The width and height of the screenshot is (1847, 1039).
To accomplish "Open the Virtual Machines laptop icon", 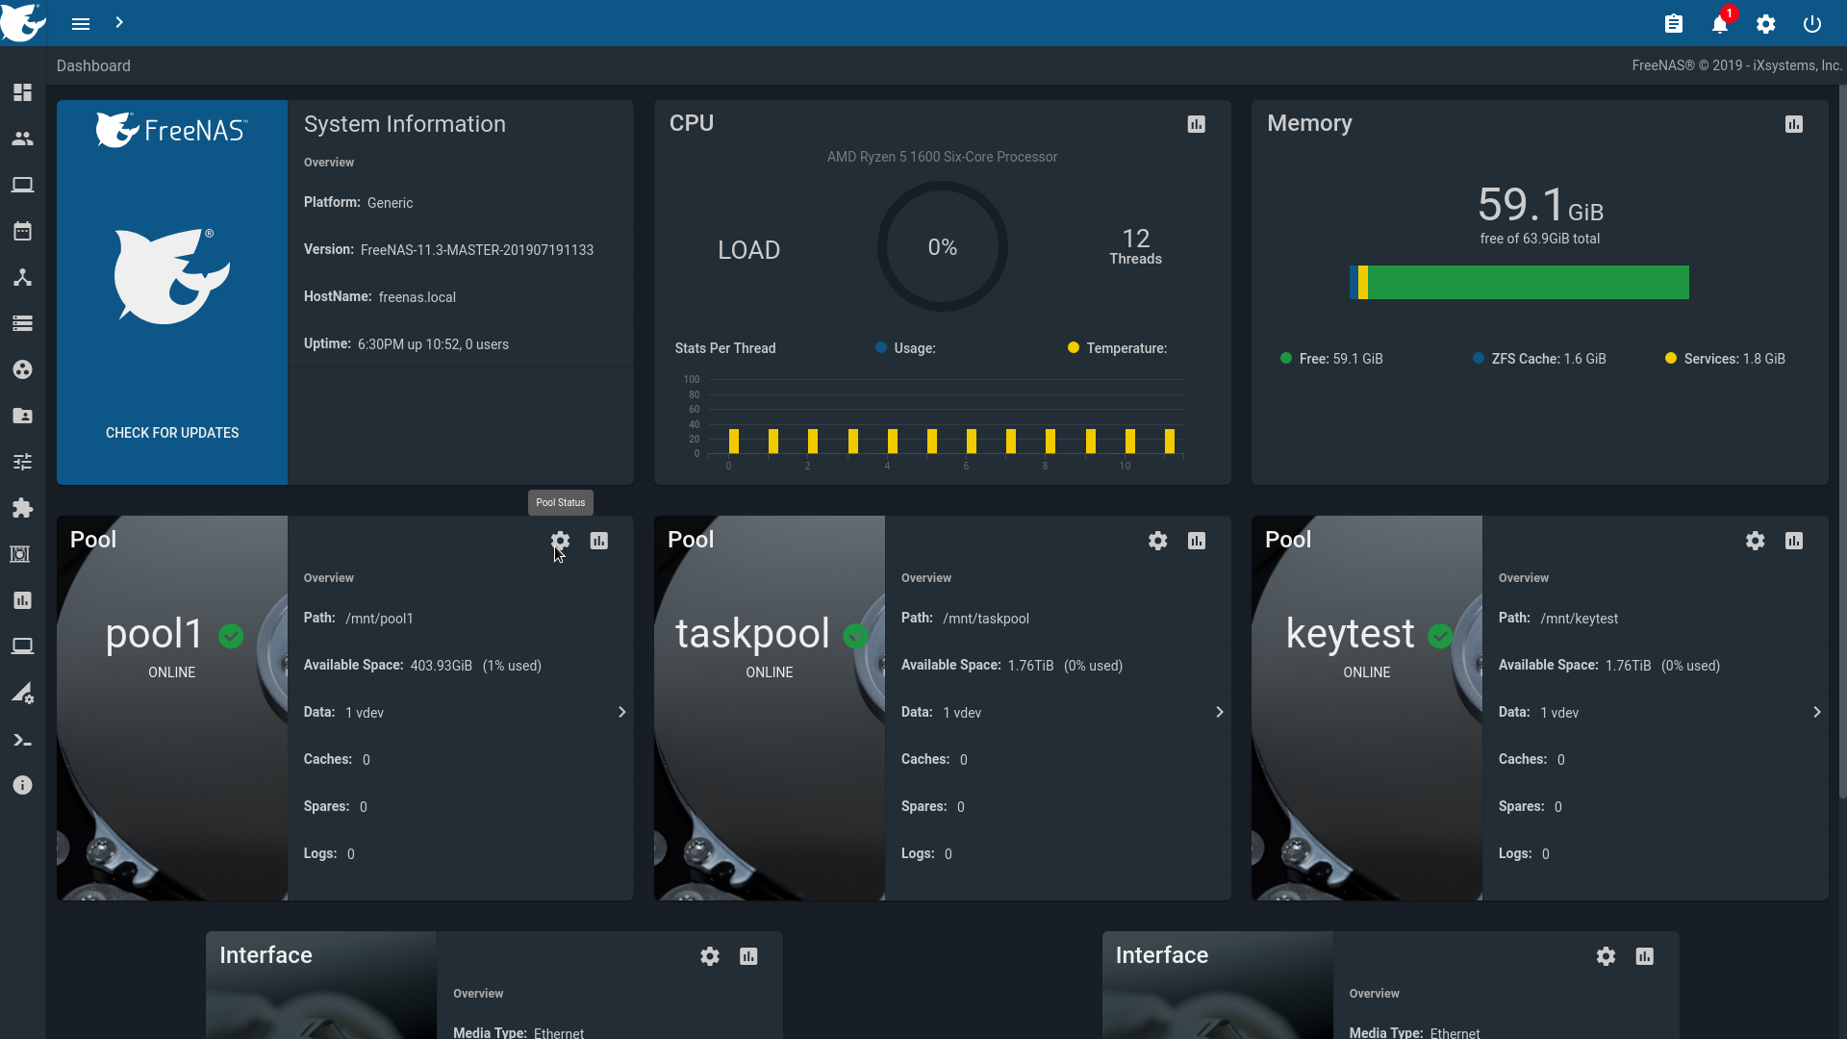I will tap(23, 646).
